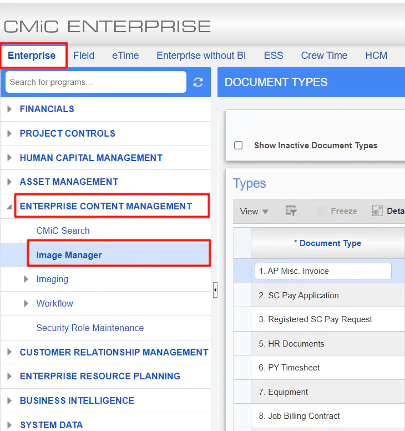Click the Detach table icon
Screen dimensions: 405x431
(x=377, y=211)
